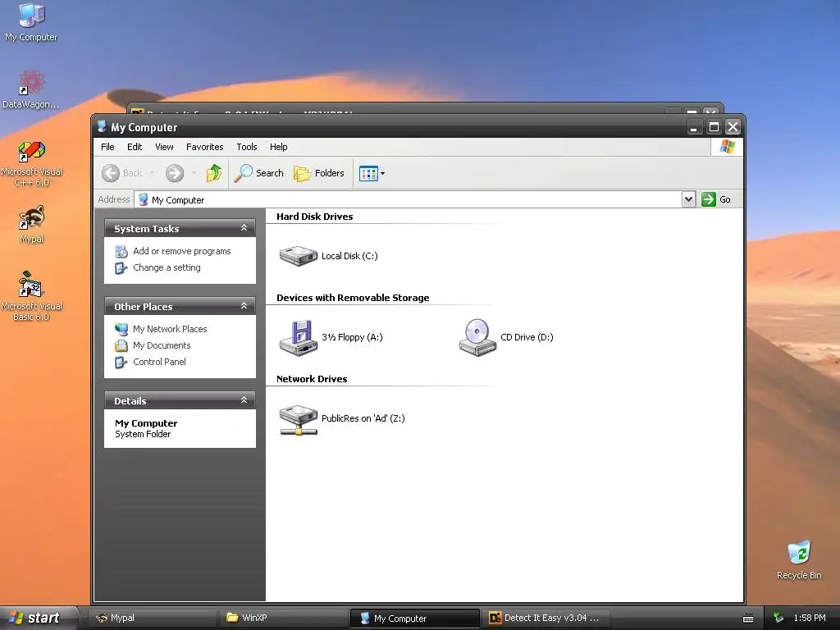
Task: Select Microsoft Visual C++ 6.0 desktop icon
Action: (31, 163)
